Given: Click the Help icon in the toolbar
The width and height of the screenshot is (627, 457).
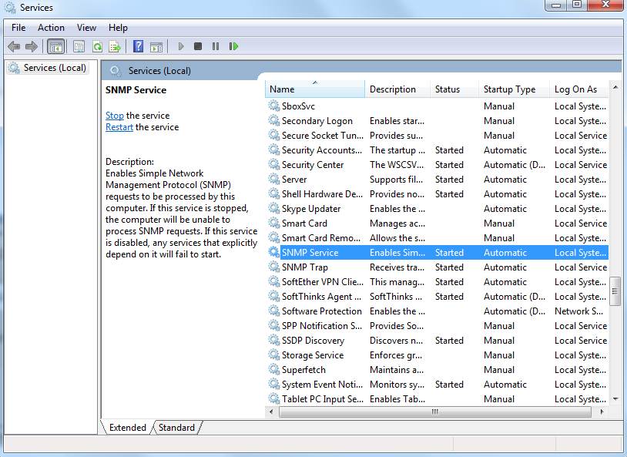Looking at the screenshot, I should click(137, 46).
